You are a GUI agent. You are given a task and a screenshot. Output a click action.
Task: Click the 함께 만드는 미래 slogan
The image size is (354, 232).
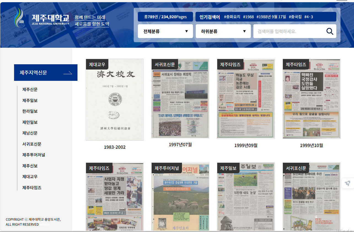click(x=90, y=17)
